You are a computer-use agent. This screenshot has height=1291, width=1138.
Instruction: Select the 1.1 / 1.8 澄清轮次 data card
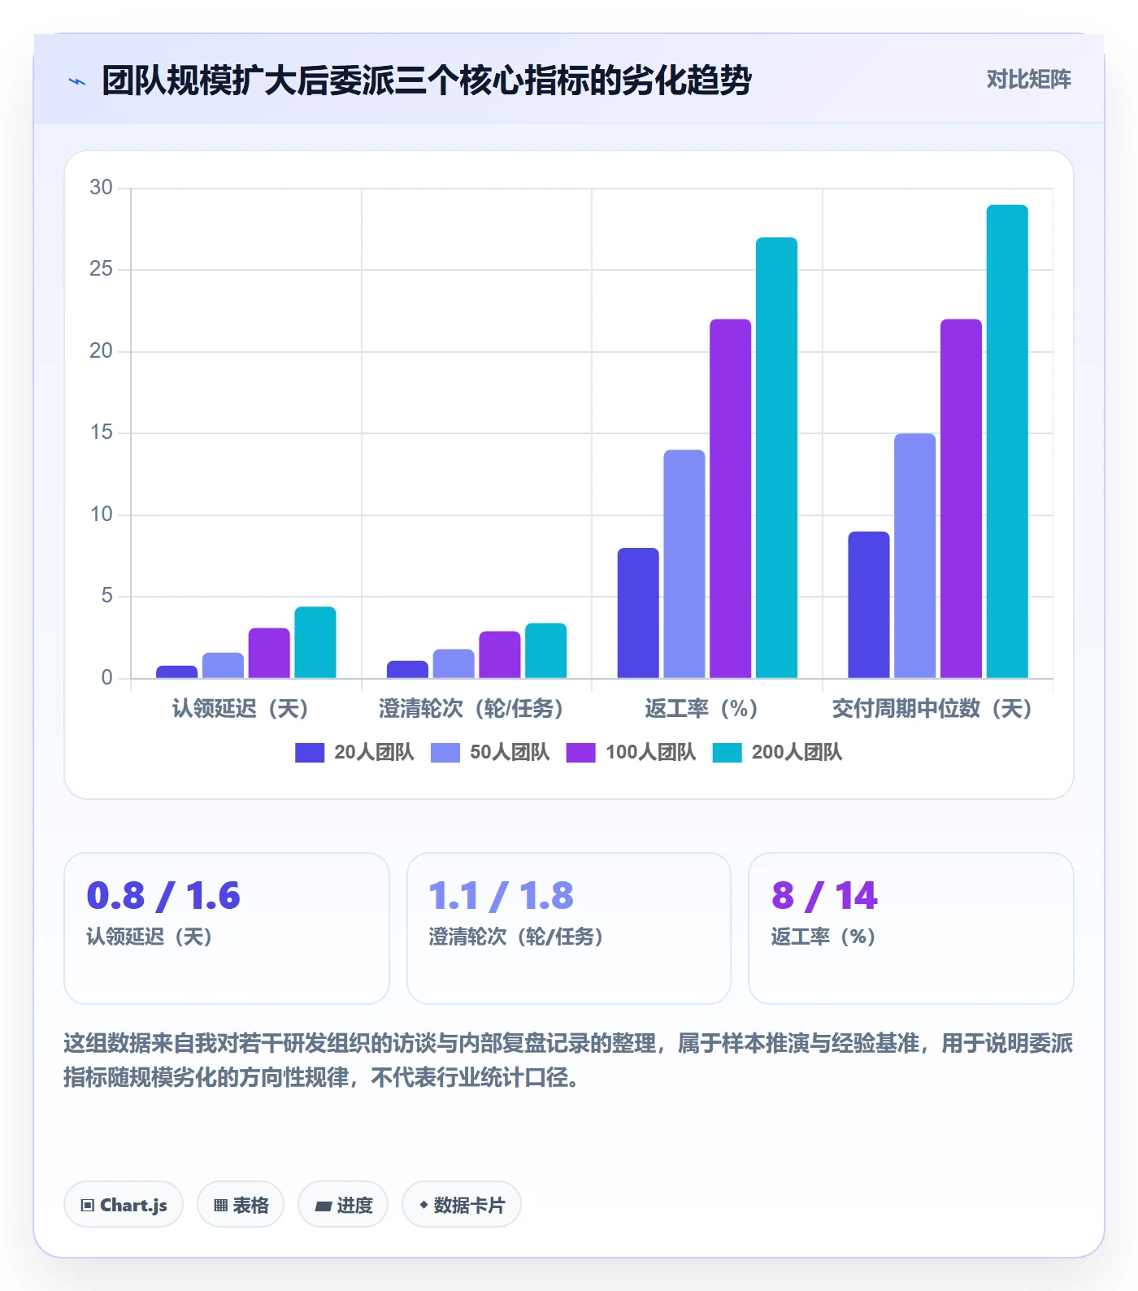coord(569,928)
